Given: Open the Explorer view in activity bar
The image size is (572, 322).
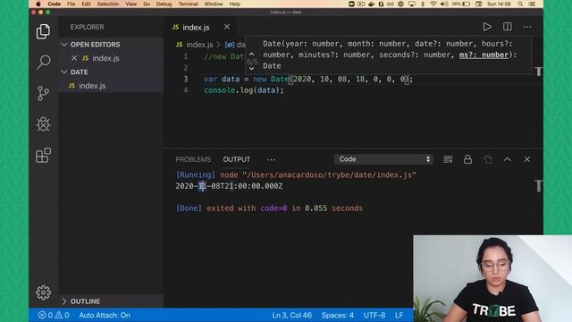Looking at the screenshot, I should [x=43, y=31].
